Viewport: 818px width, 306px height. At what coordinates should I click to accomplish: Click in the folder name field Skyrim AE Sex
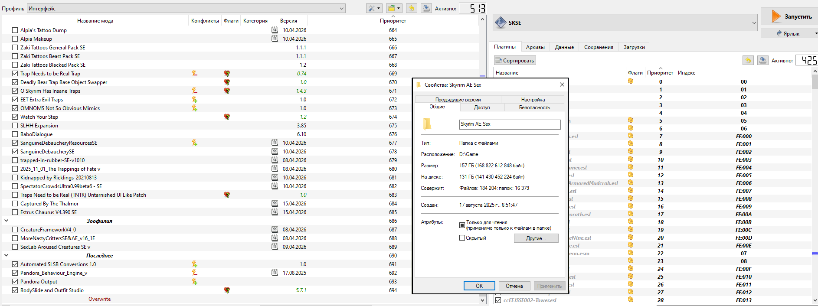coord(510,124)
